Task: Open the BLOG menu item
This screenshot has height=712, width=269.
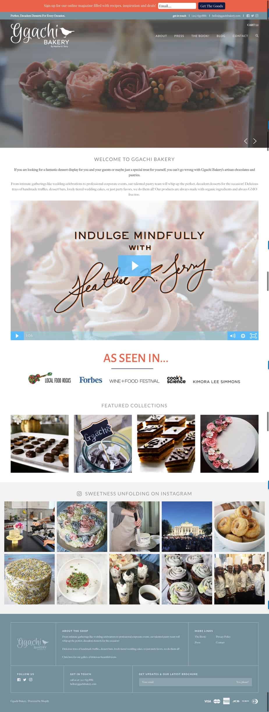Action: click(x=221, y=36)
